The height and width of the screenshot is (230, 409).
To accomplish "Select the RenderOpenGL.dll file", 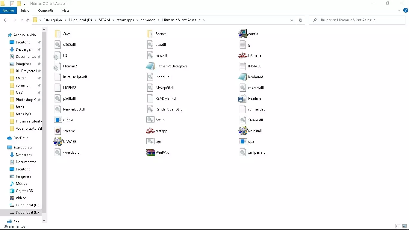I will click(165, 109).
